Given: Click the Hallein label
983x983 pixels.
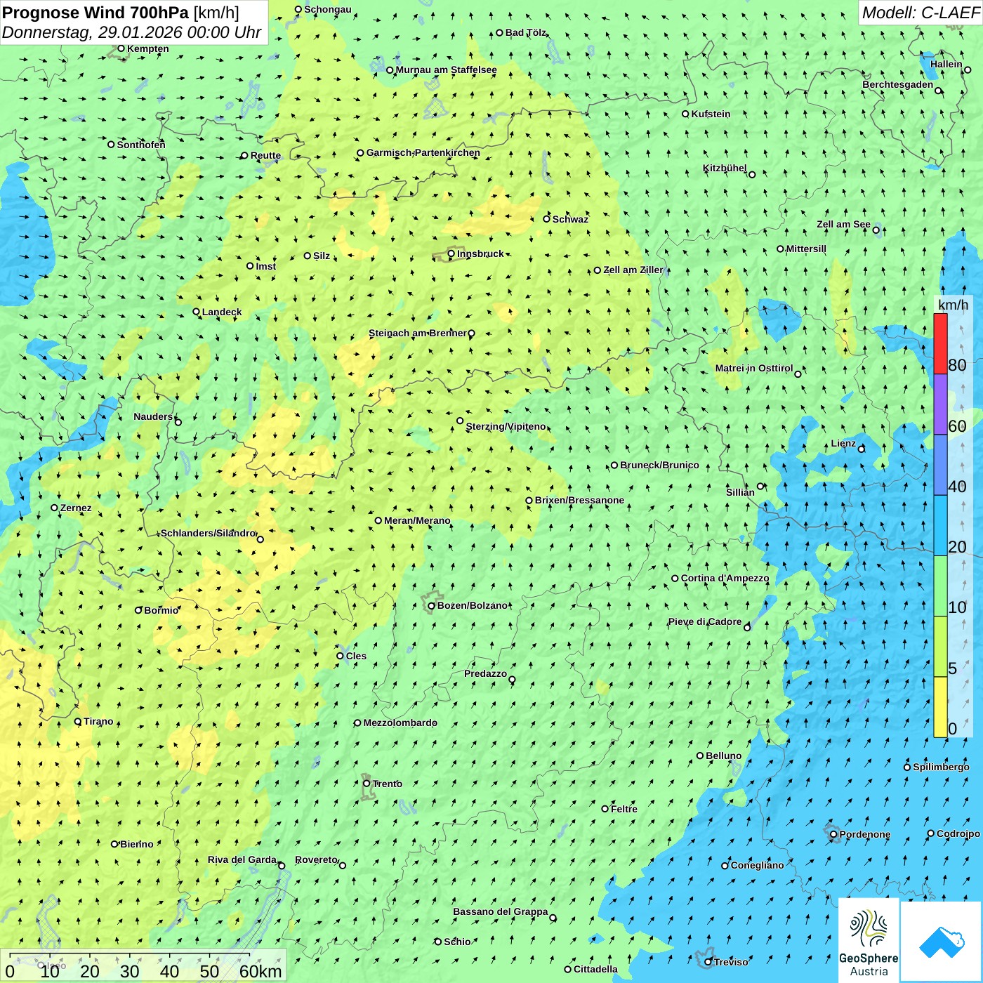Looking at the screenshot, I should pyautogui.click(x=946, y=64).
